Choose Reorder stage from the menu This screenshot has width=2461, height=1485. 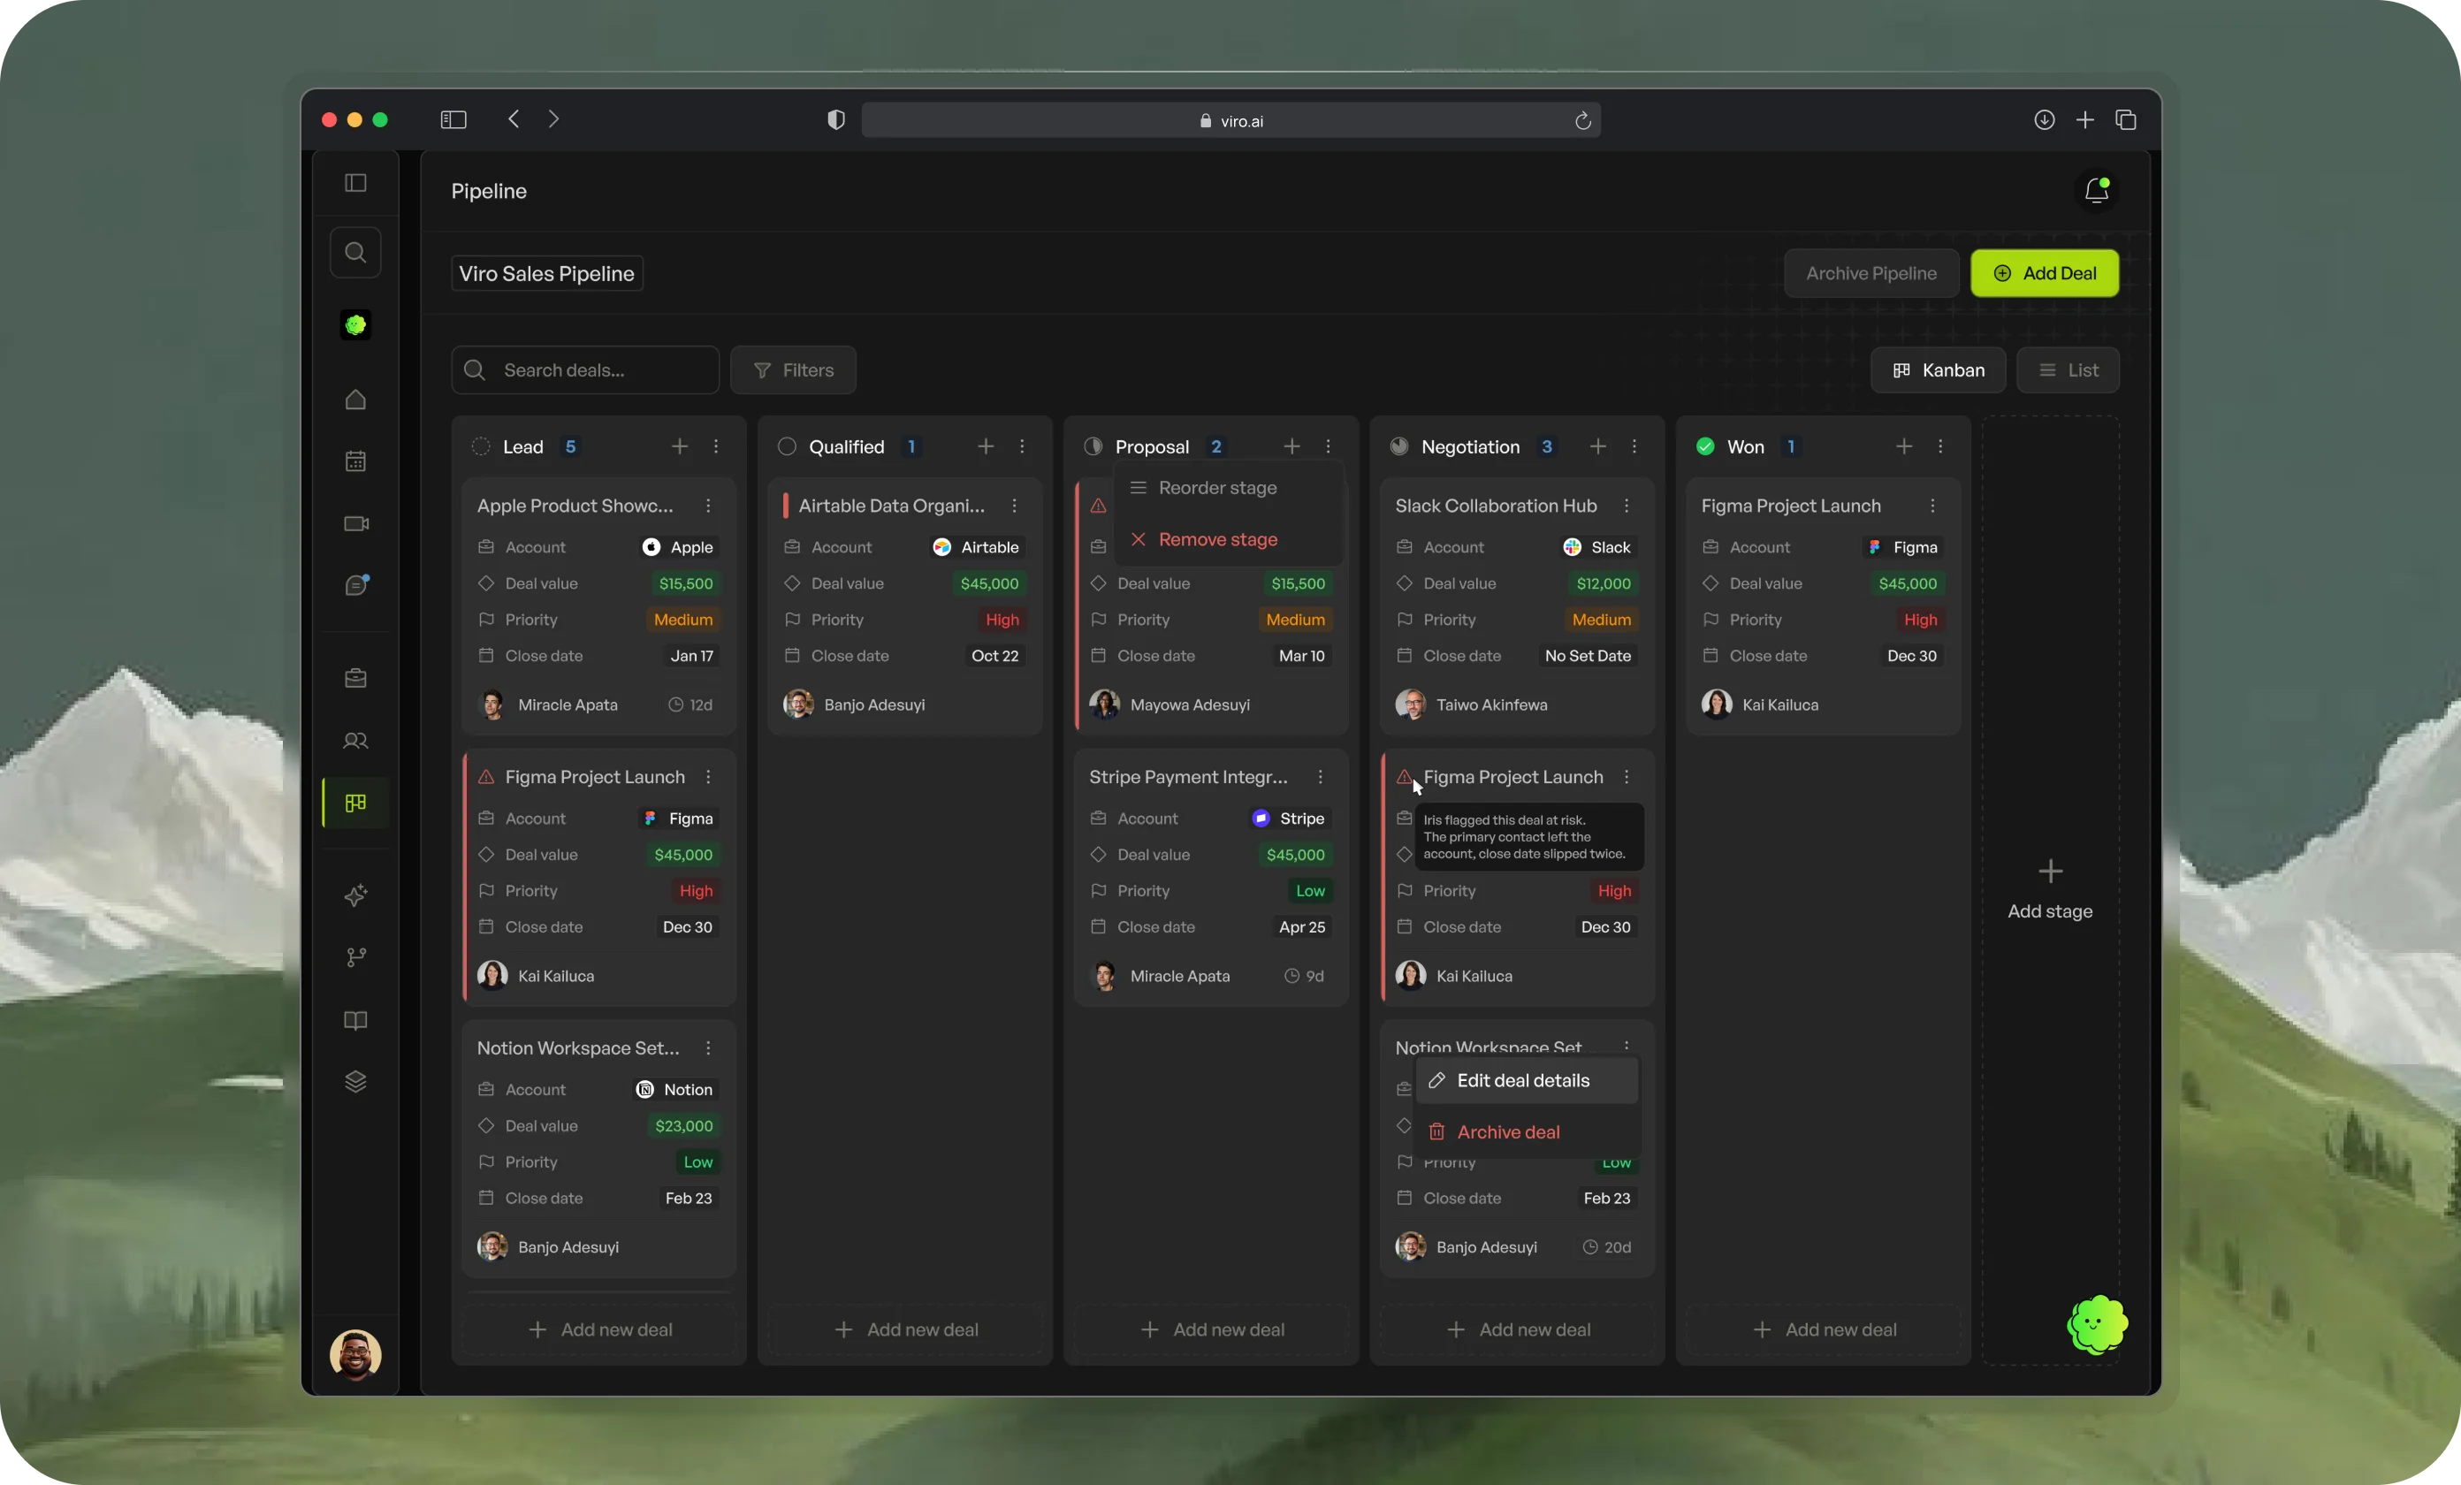pos(1228,487)
